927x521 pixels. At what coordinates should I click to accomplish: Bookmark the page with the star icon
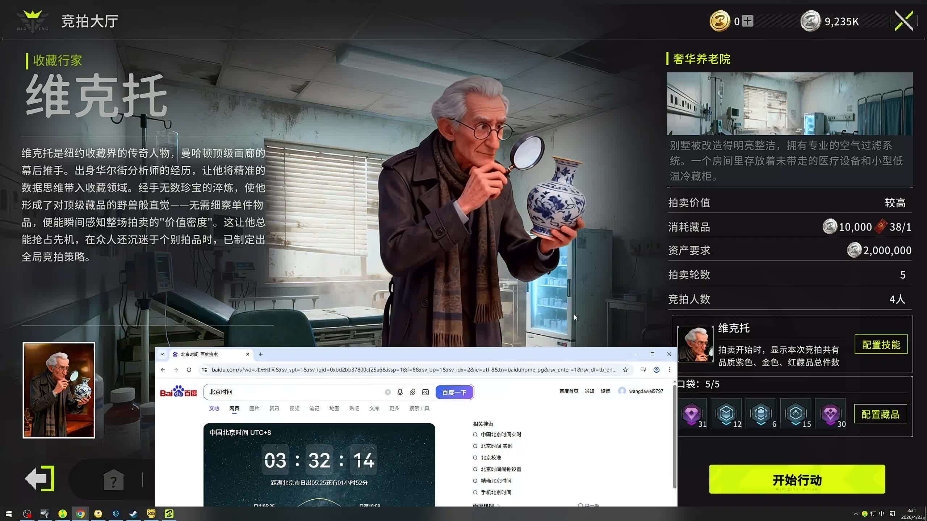(625, 370)
